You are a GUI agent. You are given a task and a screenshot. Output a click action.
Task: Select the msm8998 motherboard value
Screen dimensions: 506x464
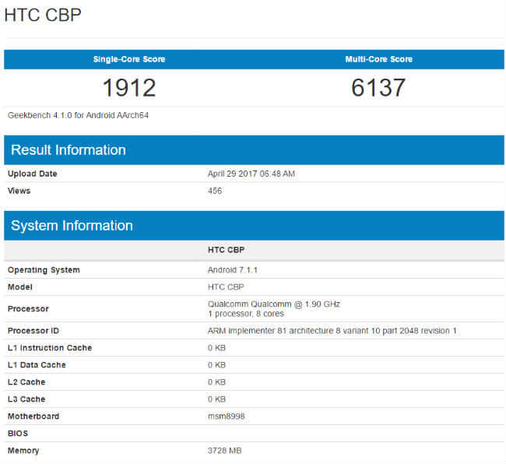pyautogui.click(x=227, y=417)
